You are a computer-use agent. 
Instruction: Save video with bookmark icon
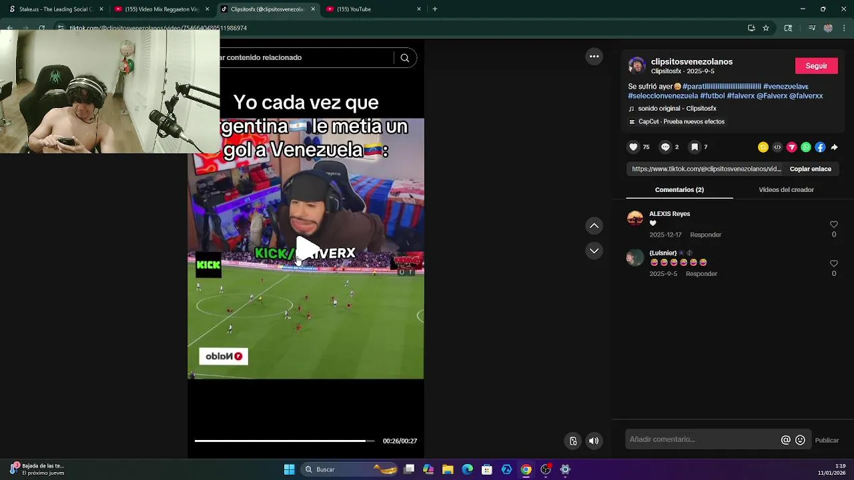click(x=695, y=147)
